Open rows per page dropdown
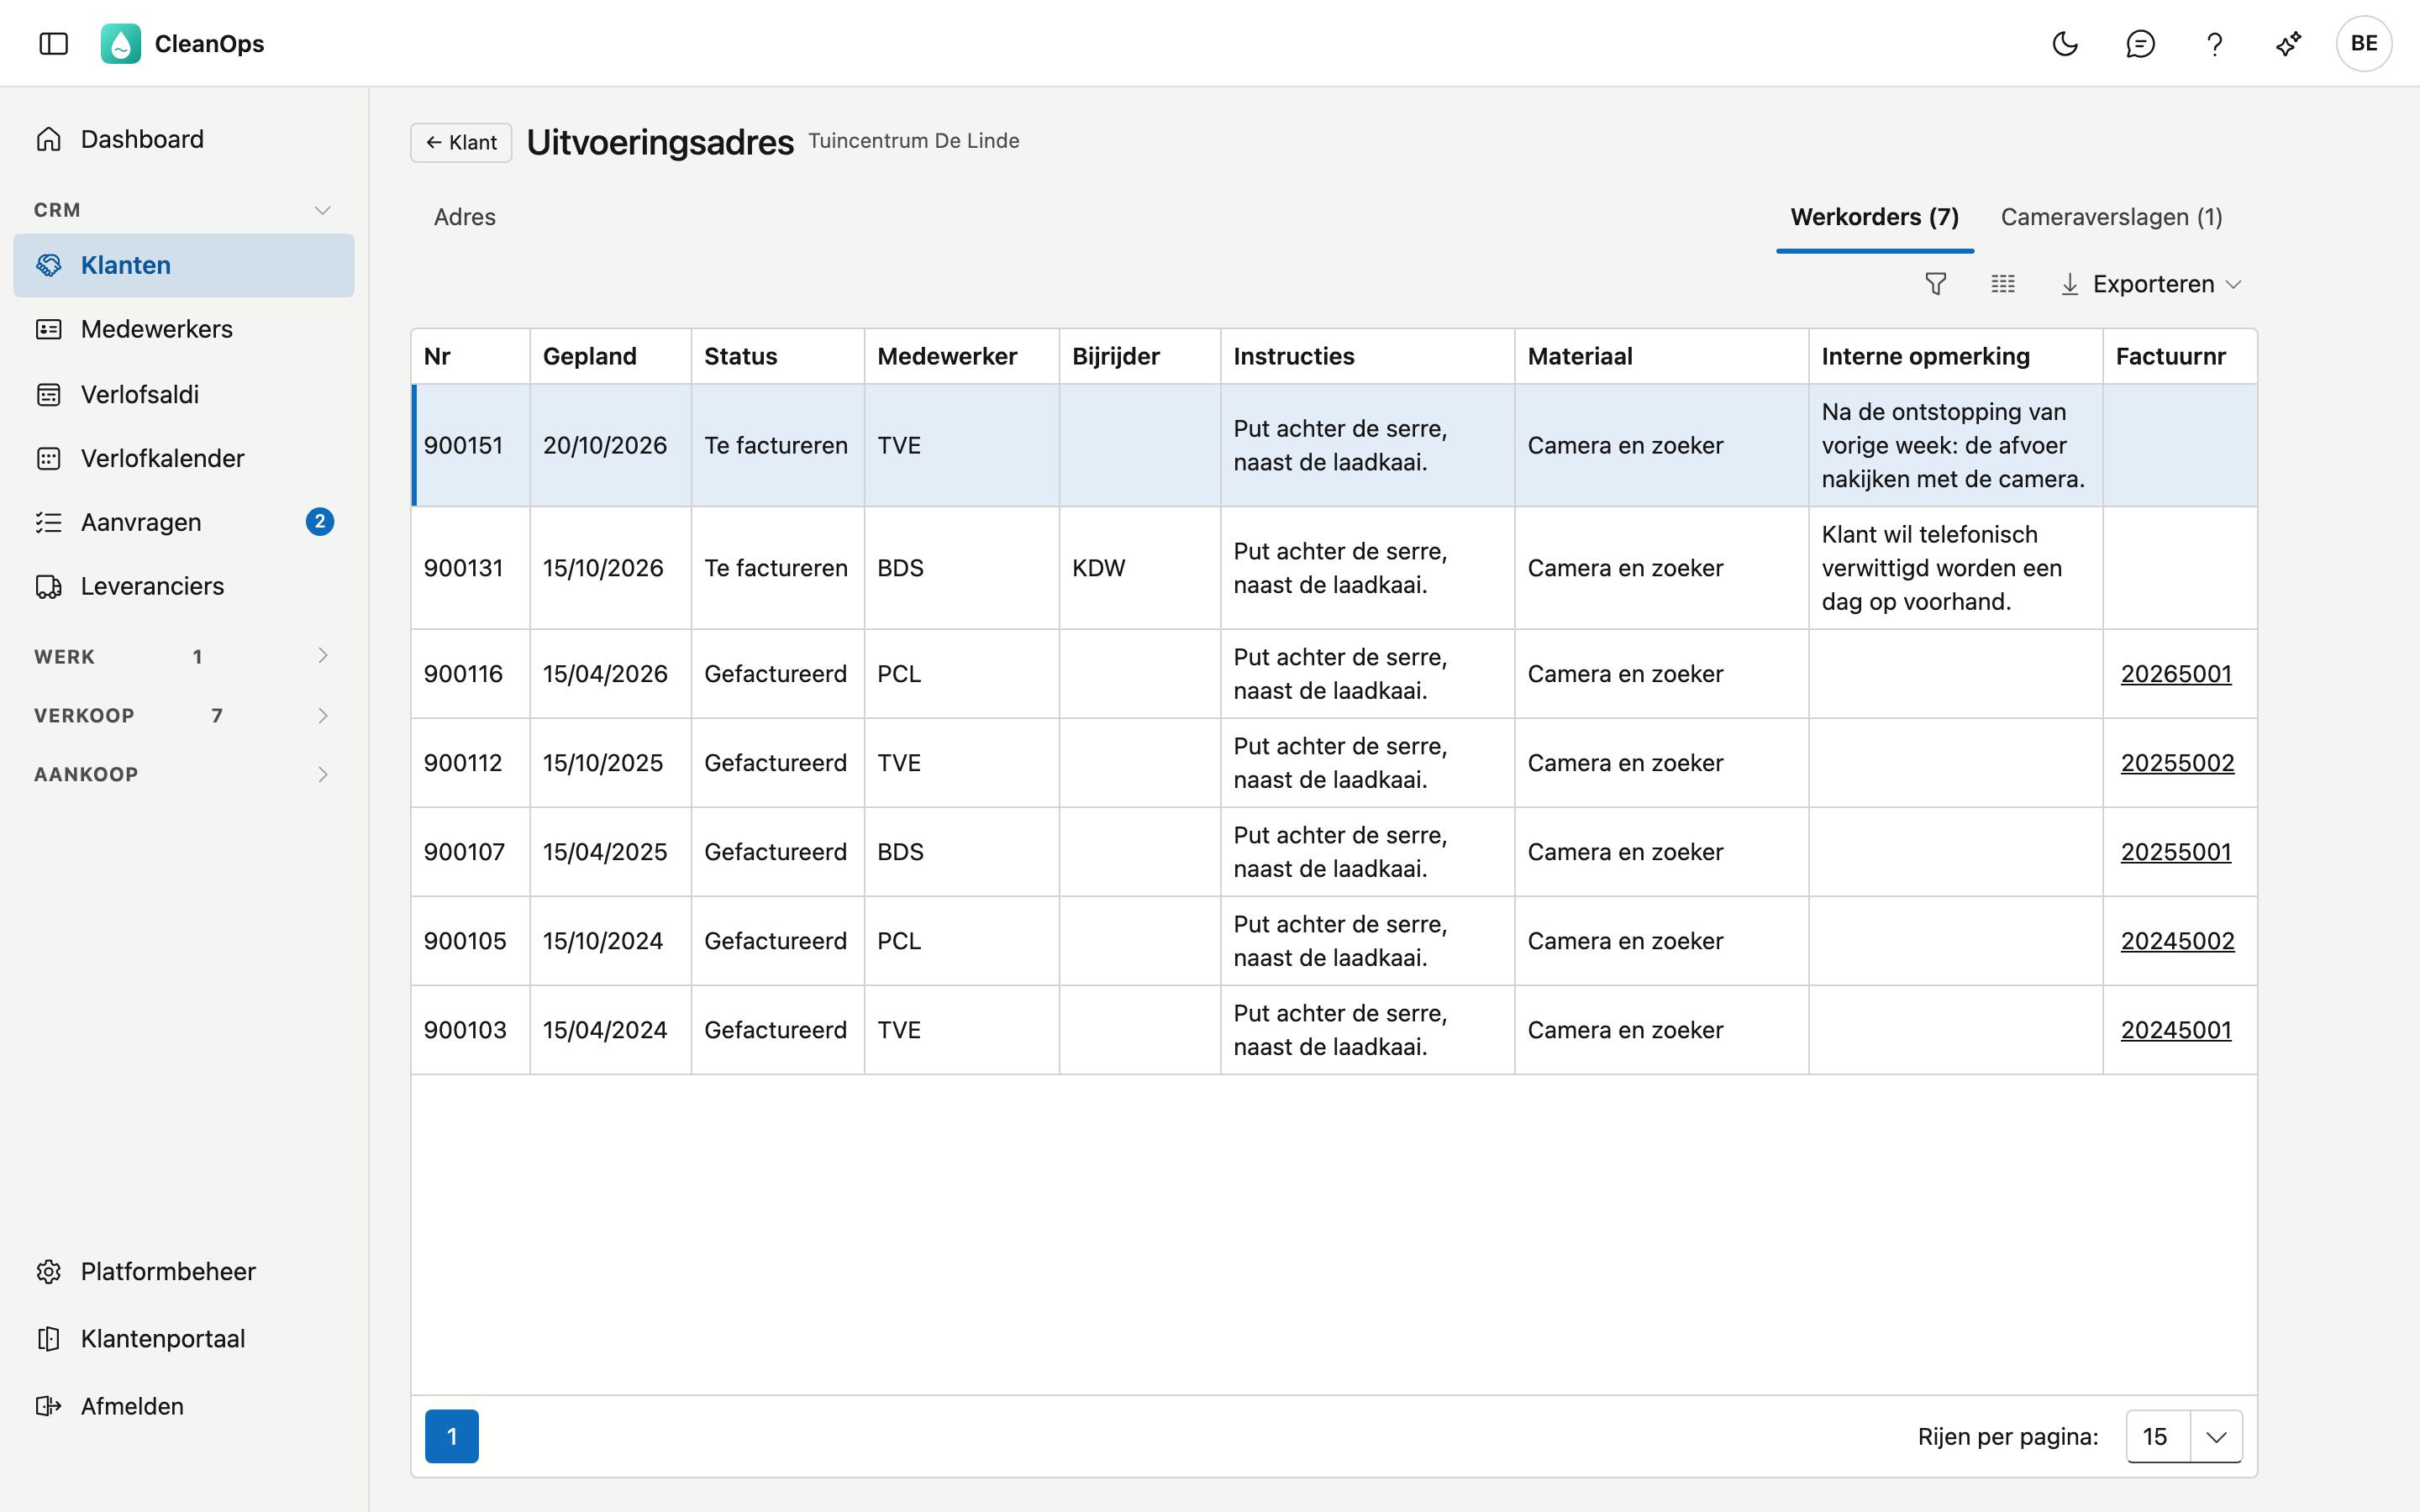2420x1512 pixels. point(2184,1436)
